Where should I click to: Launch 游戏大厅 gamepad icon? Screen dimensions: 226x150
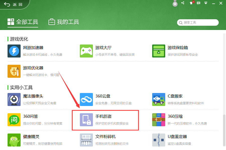coord(86,51)
